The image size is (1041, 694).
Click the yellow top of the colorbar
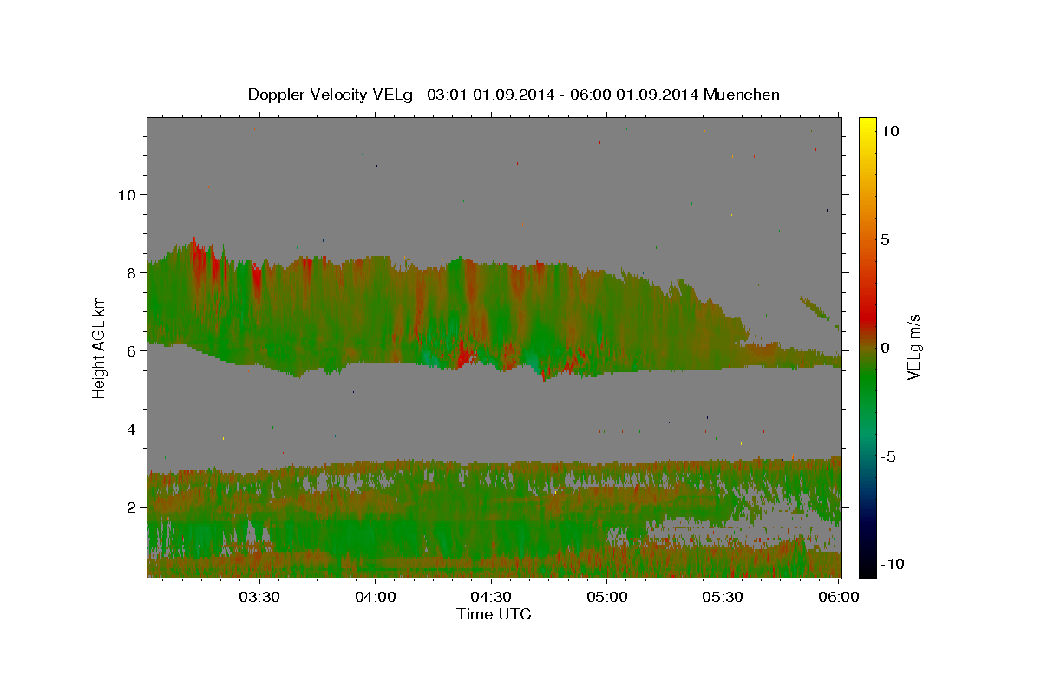pos(867,123)
